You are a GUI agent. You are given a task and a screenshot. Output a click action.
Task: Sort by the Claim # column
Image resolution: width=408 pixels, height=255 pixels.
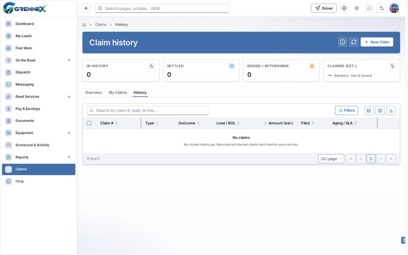[x=109, y=123]
